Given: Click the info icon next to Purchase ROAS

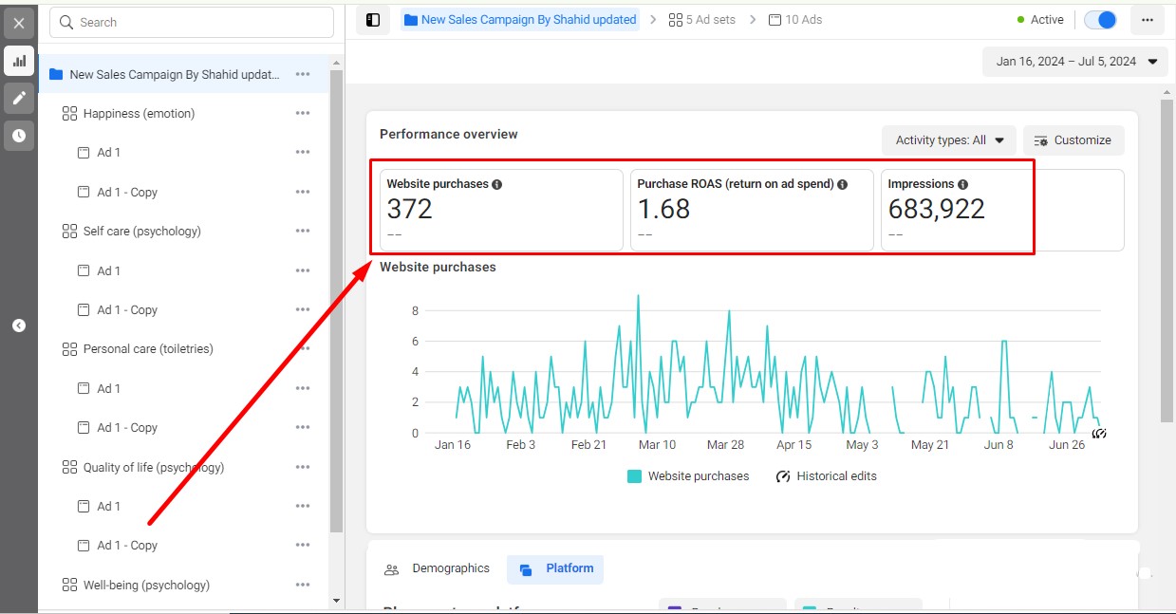Looking at the screenshot, I should pos(842,184).
